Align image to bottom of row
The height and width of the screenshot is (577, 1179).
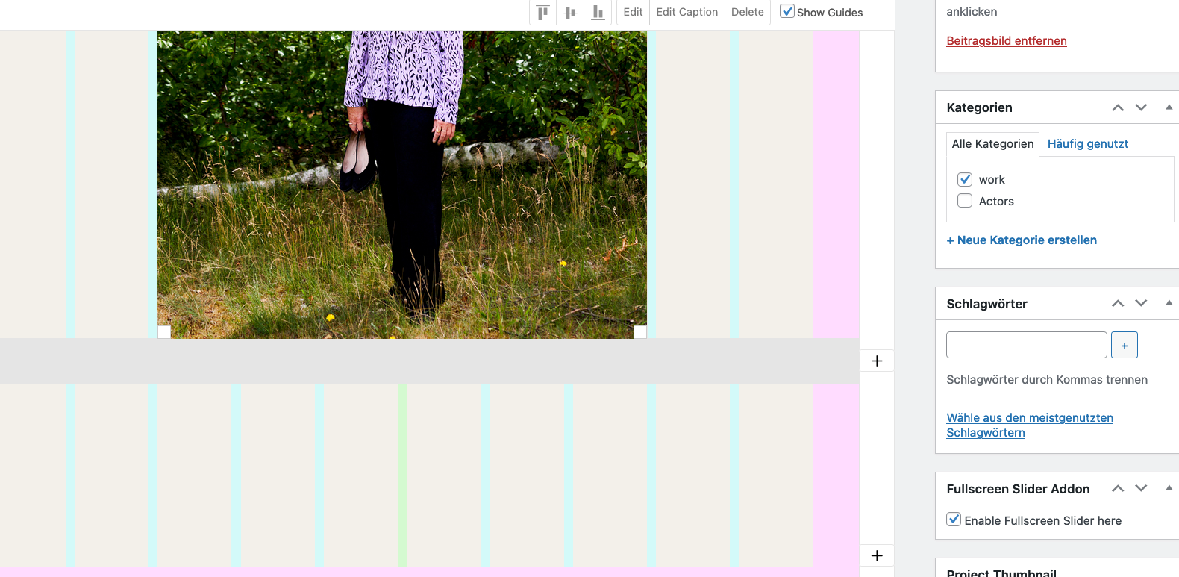click(x=598, y=13)
